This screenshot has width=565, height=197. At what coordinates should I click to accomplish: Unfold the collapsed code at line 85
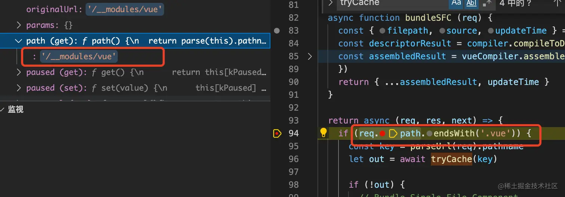[x=309, y=56]
